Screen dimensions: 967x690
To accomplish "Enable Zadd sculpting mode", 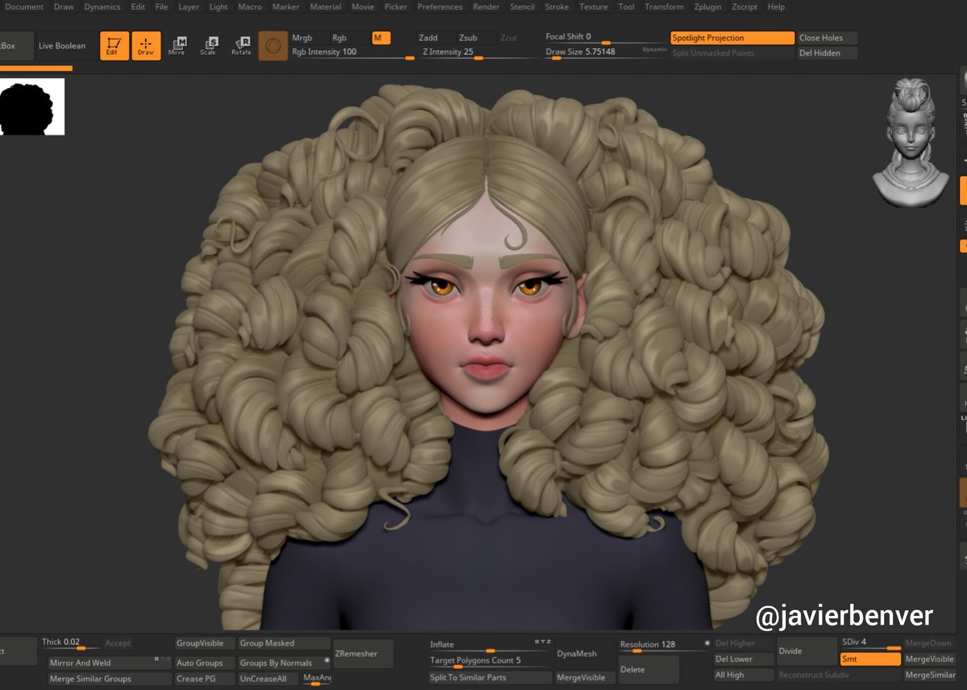I will (x=435, y=38).
